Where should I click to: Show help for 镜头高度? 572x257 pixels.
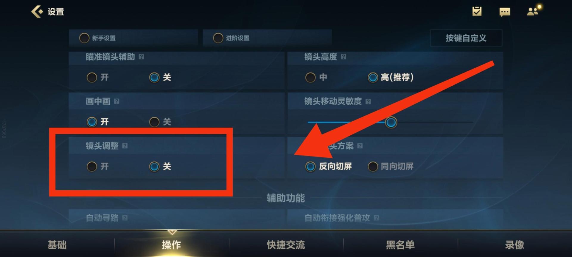[343, 57]
